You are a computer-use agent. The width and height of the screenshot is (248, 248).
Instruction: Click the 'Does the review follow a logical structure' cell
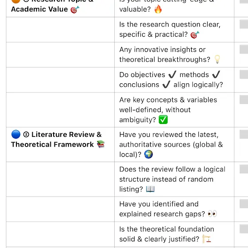point(174,179)
